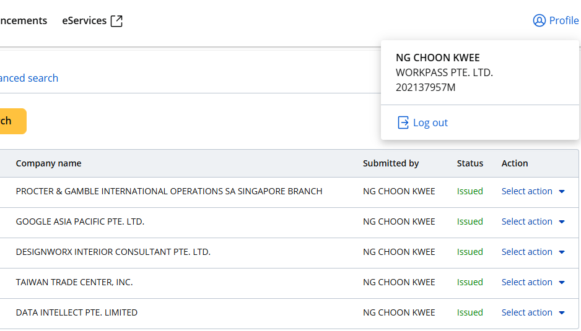Click the eServices external link icon
This screenshot has width=581, height=331.
[x=116, y=21]
